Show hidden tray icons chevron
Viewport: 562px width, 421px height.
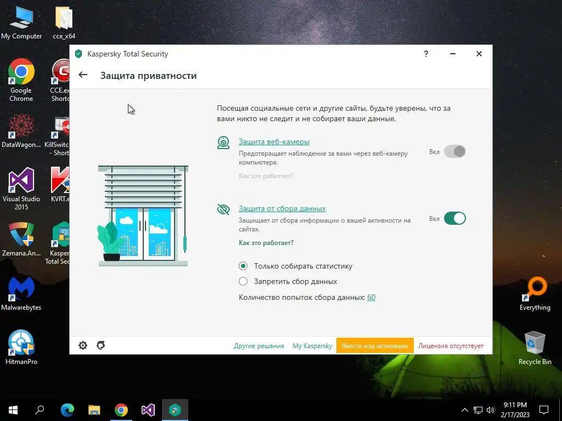(x=464, y=410)
